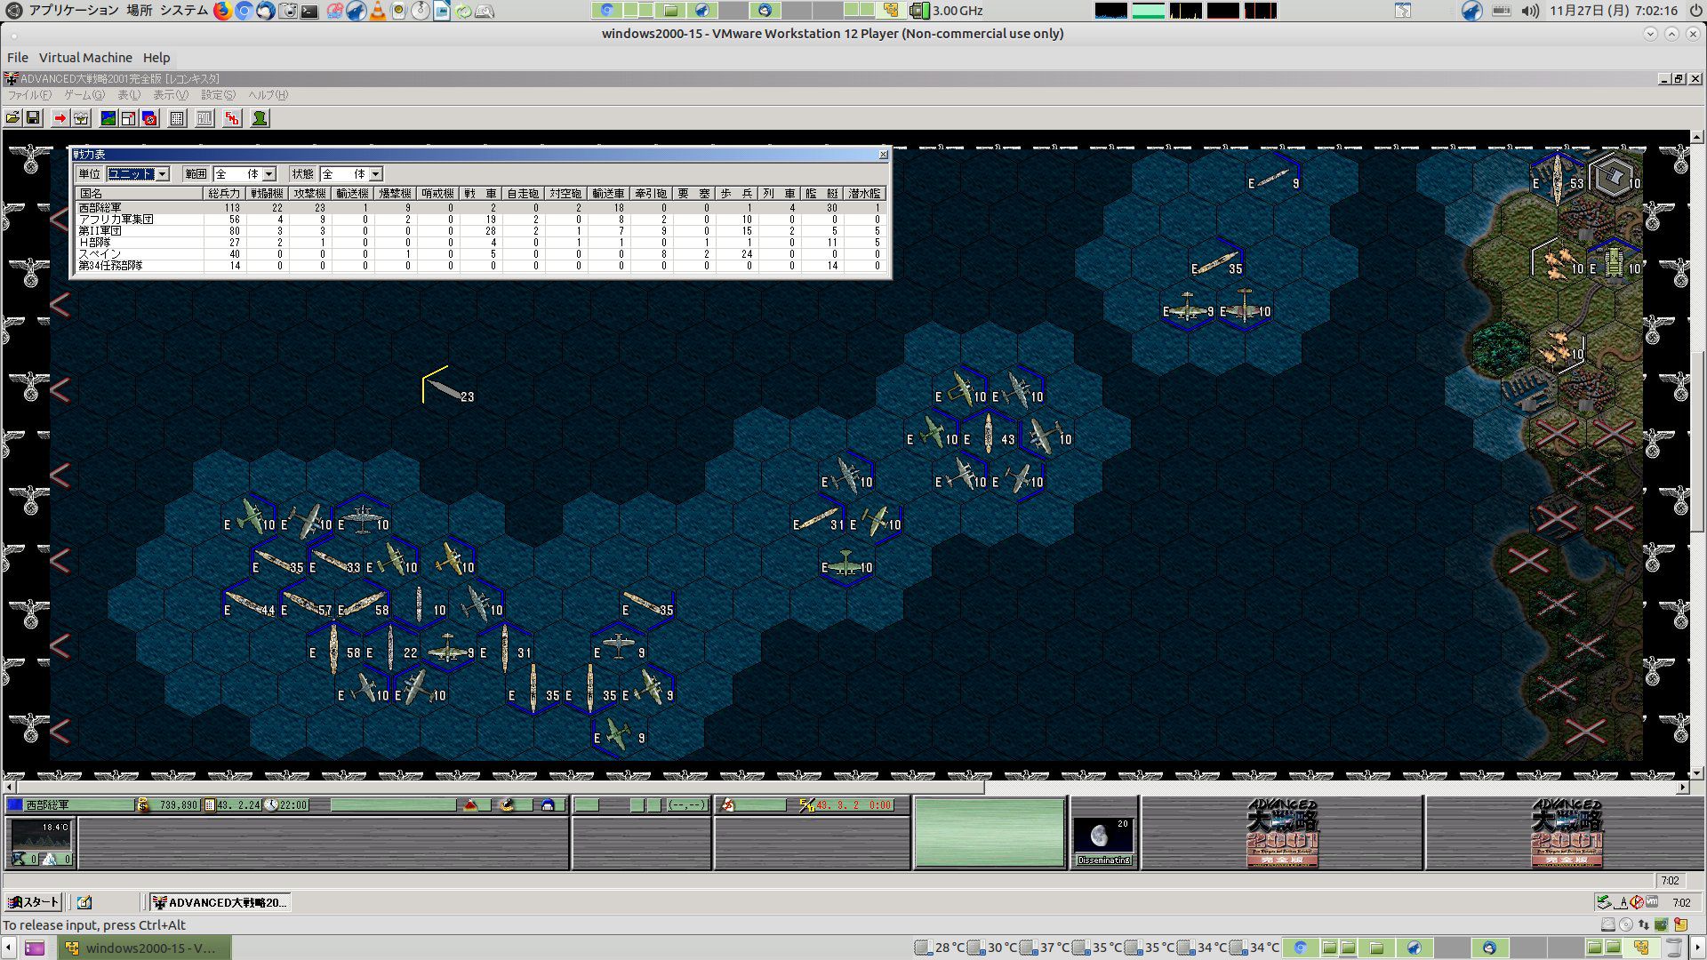1707x960 pixels.
Task: Sort the table by 戦闘機 column header
Action: (x=267, y=194)
